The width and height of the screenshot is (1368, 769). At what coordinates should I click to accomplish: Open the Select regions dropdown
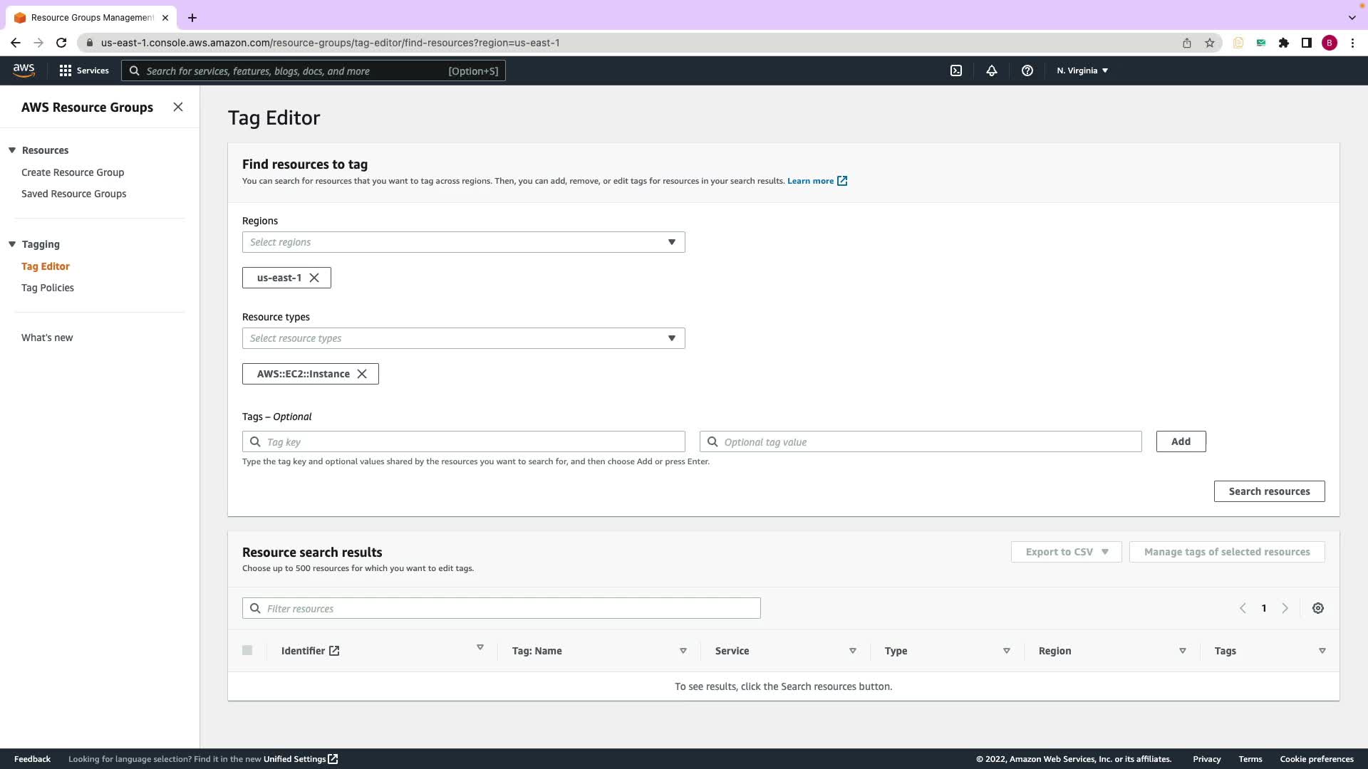pos(463,242)
